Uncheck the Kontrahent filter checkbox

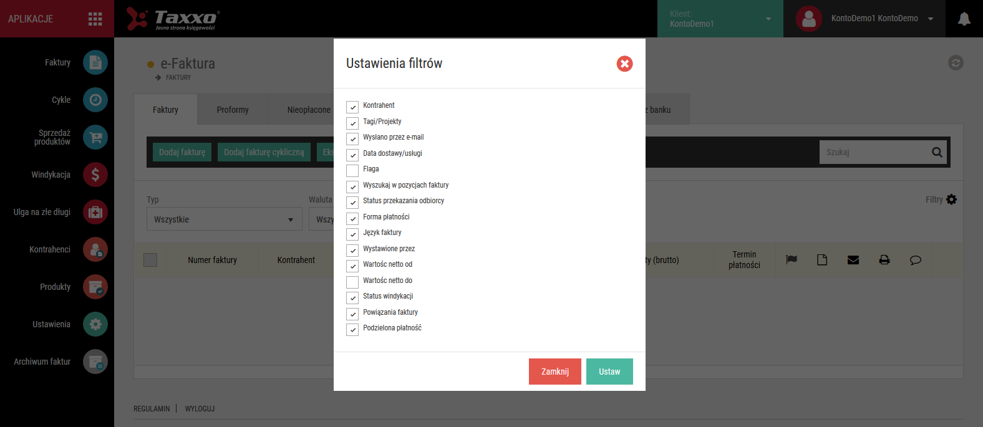pos(352,107)
